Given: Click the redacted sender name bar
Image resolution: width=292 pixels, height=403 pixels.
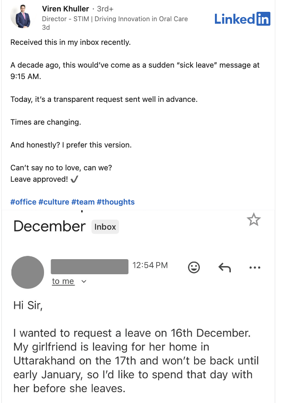Looking at the screenshot, I should 89,266.
